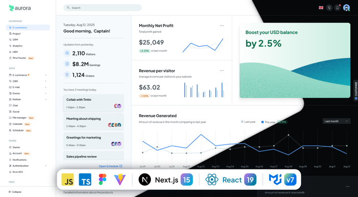Click the MUI v7 version badge

pos(290,180)
